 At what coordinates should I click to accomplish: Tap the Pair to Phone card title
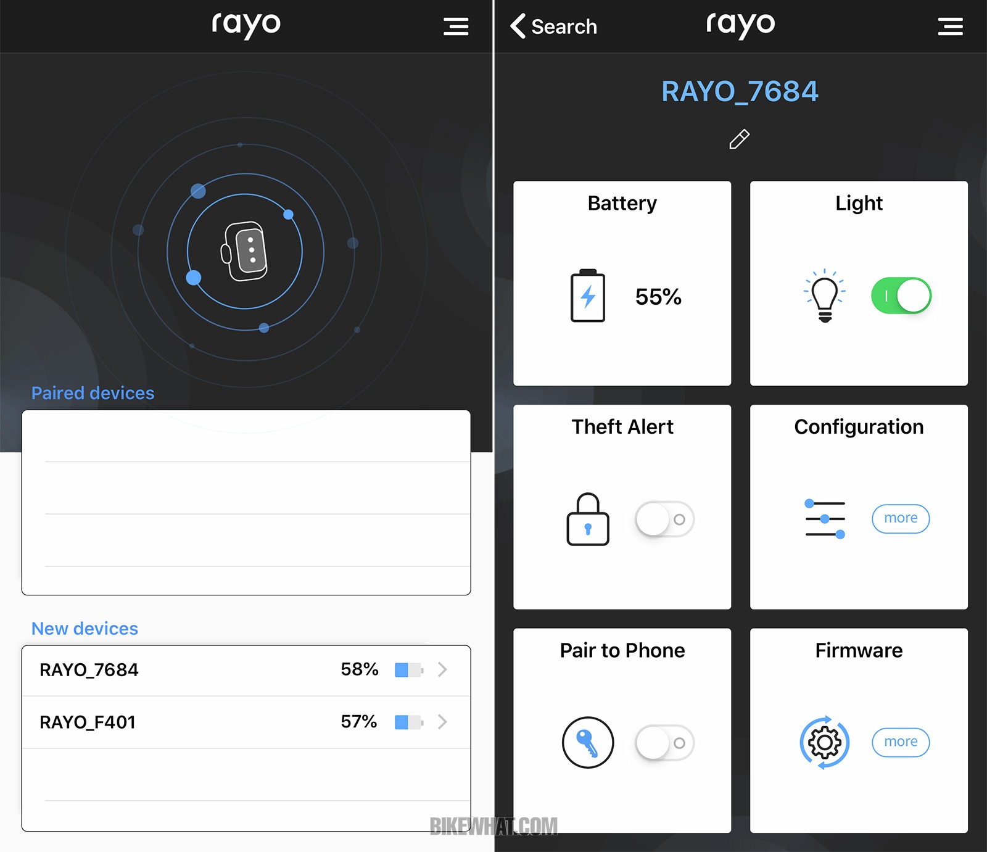(x=622, y=650)
